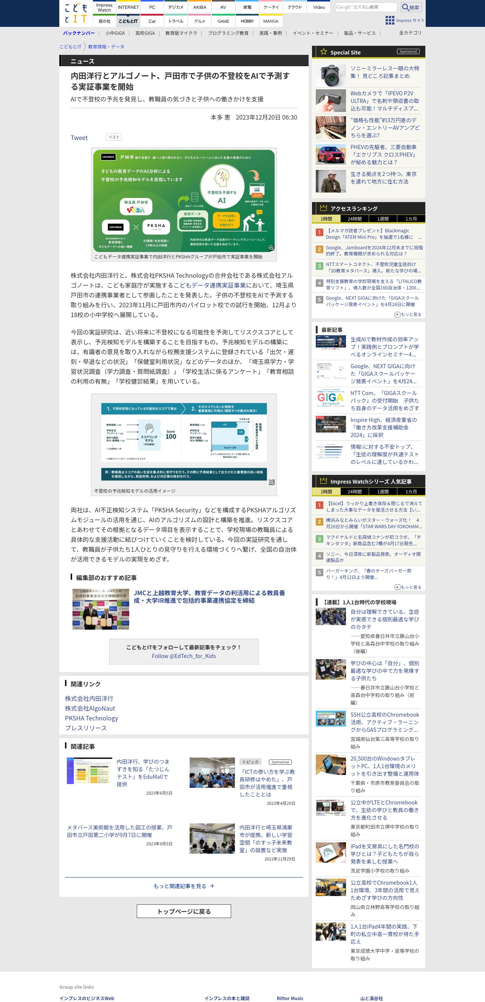Click the 教育情報・データ breadcrumb link

pos(106,47)
